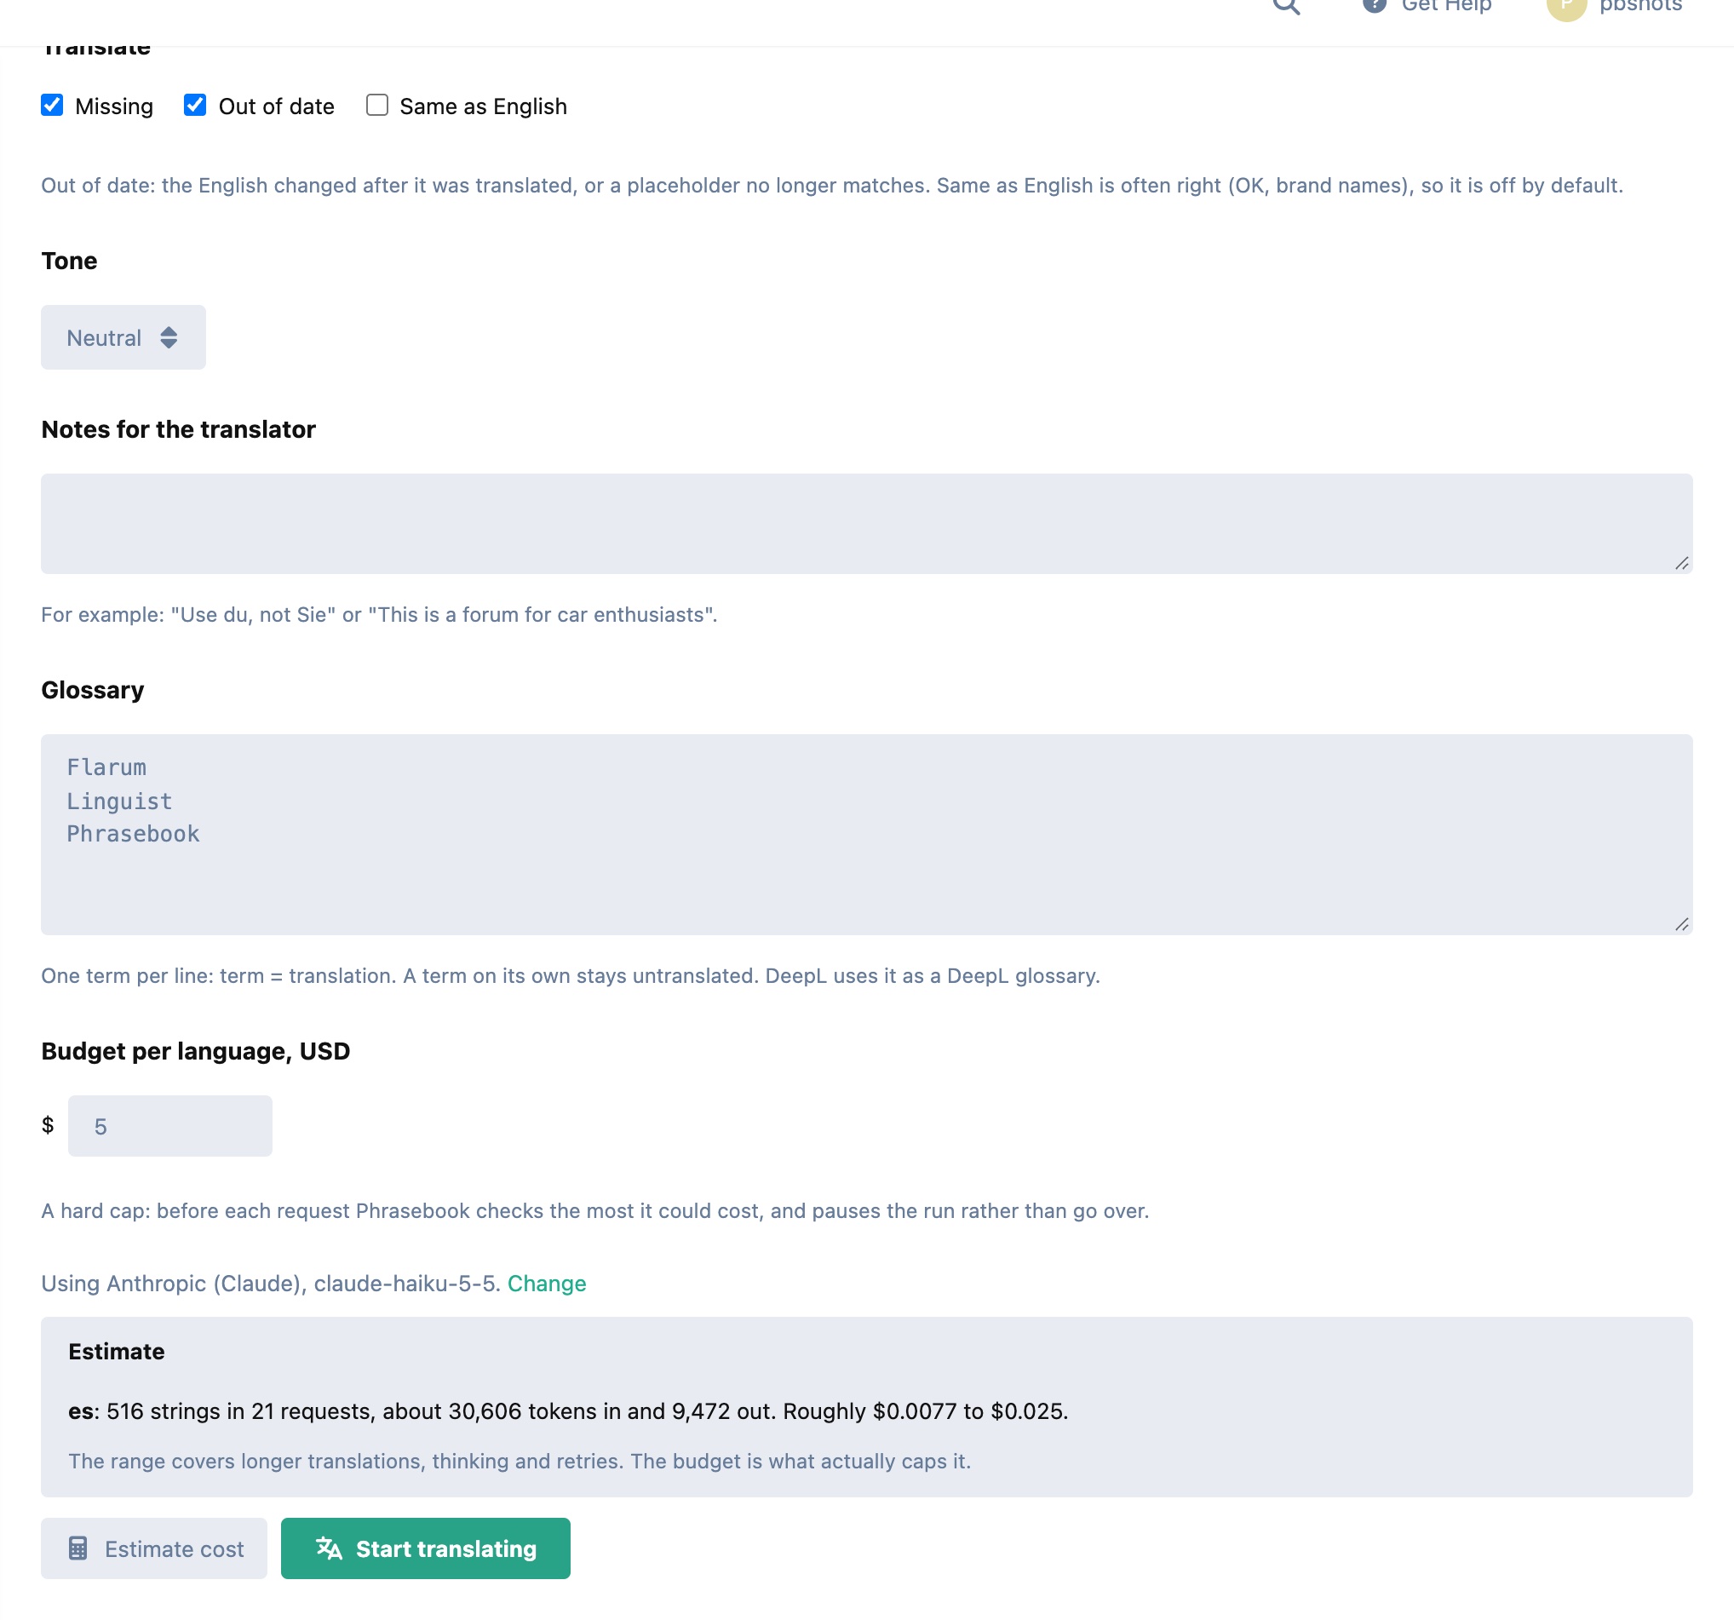Screen dimensions: 1734x1620
Task: Click the Start translating button
Action: point(426,1548)
